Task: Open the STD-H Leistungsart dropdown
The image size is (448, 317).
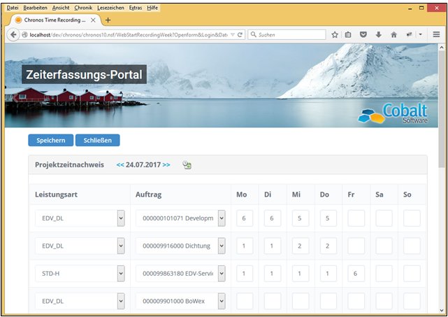Action: click(120, 273)
